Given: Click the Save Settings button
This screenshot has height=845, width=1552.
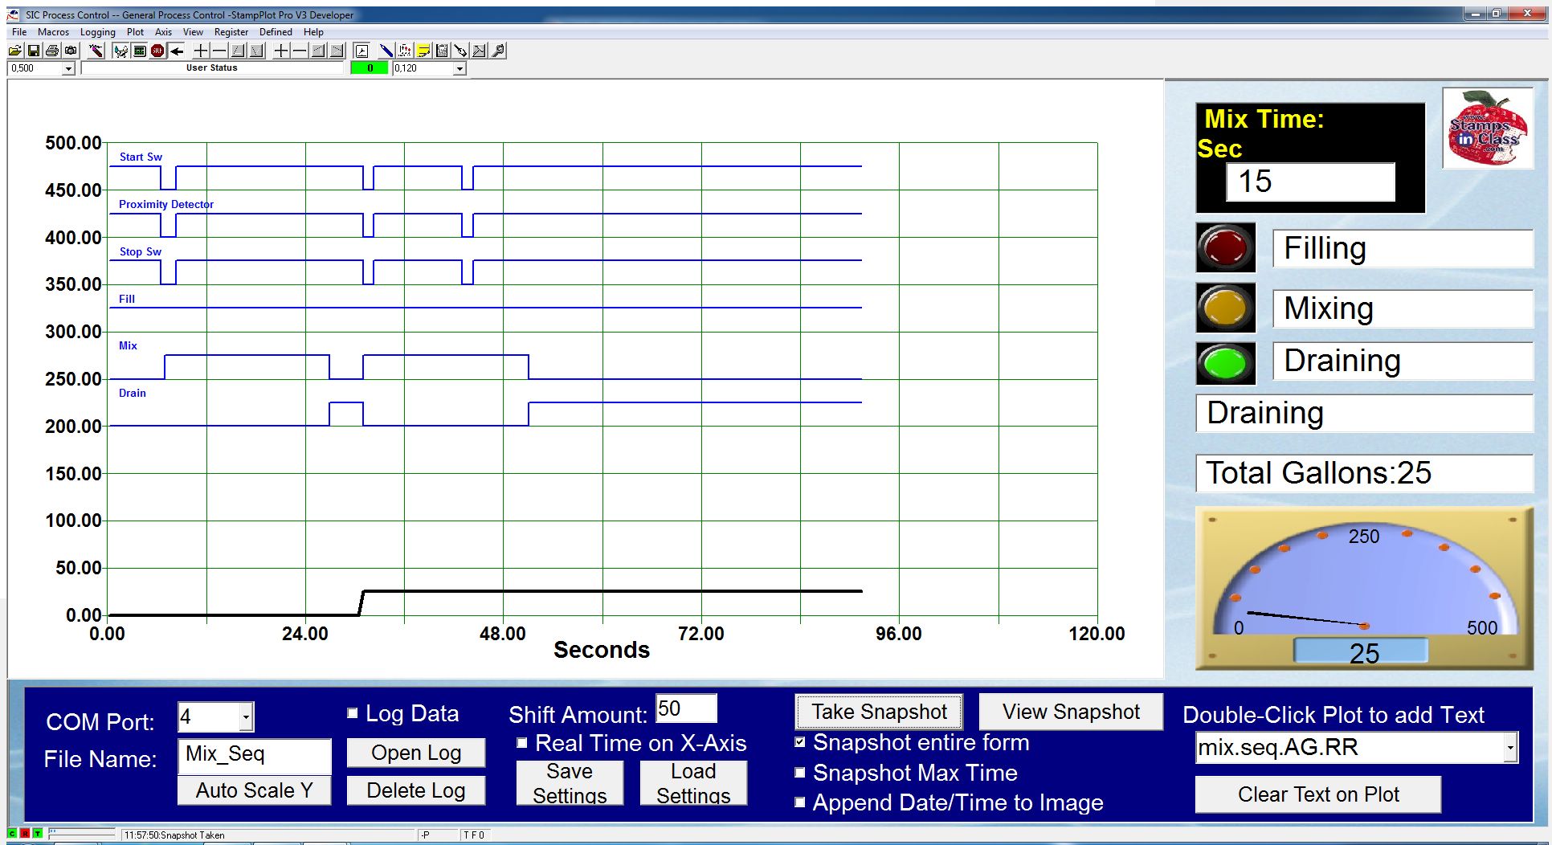Looking at the screenshot, I should [x=570, y=782].
